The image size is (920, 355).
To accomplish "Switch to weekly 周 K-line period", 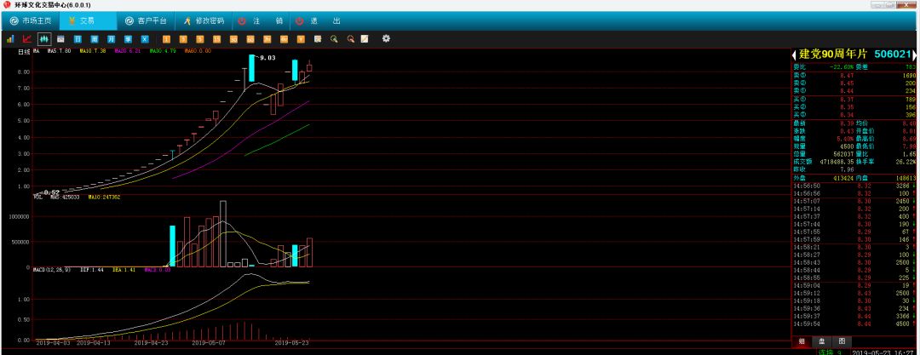I will (95, 38).
